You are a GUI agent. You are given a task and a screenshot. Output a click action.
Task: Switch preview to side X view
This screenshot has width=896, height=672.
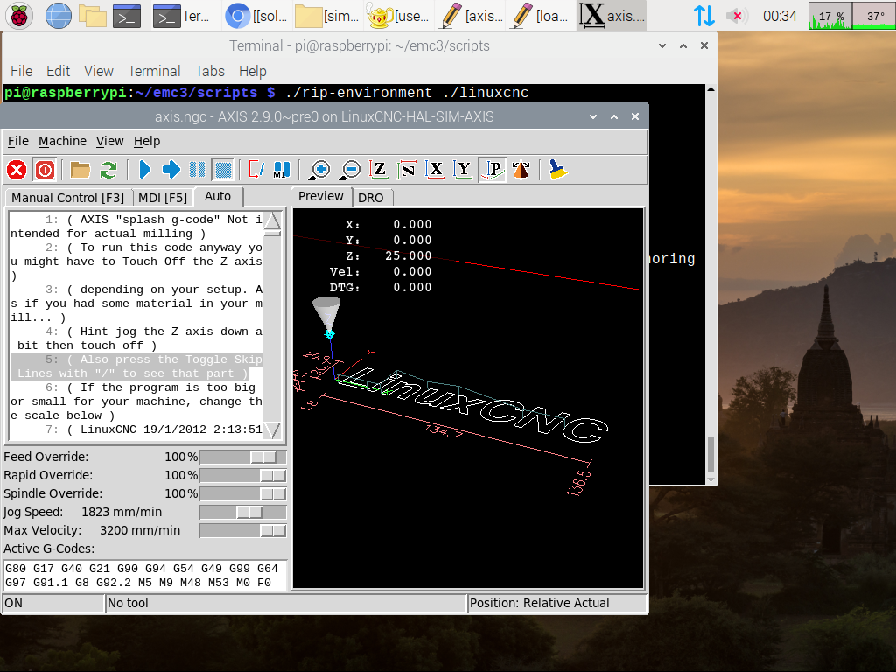point(436,170)
